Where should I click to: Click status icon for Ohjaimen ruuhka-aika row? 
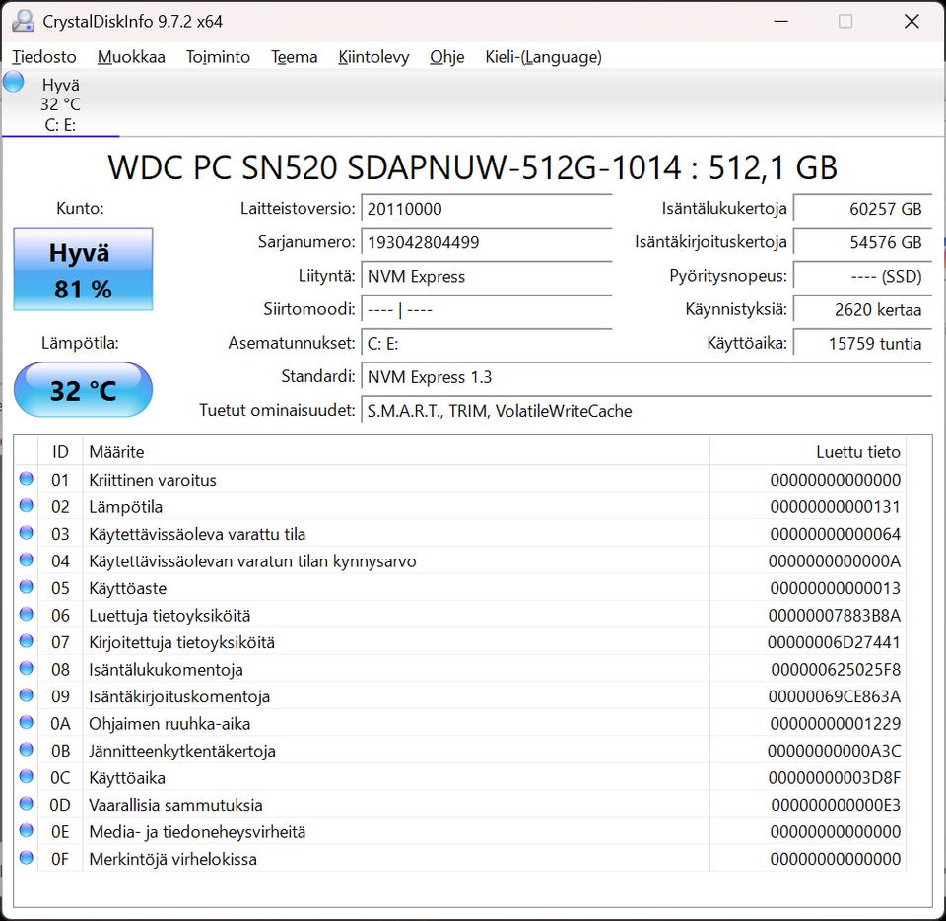26,723
